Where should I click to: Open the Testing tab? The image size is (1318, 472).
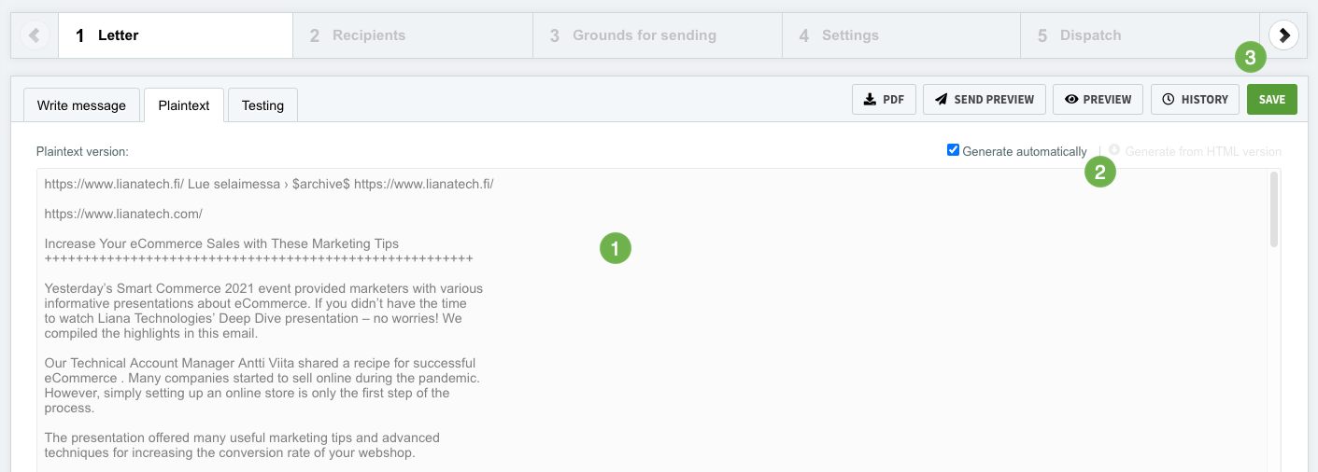pyautogui.click(x=262, y=105)
